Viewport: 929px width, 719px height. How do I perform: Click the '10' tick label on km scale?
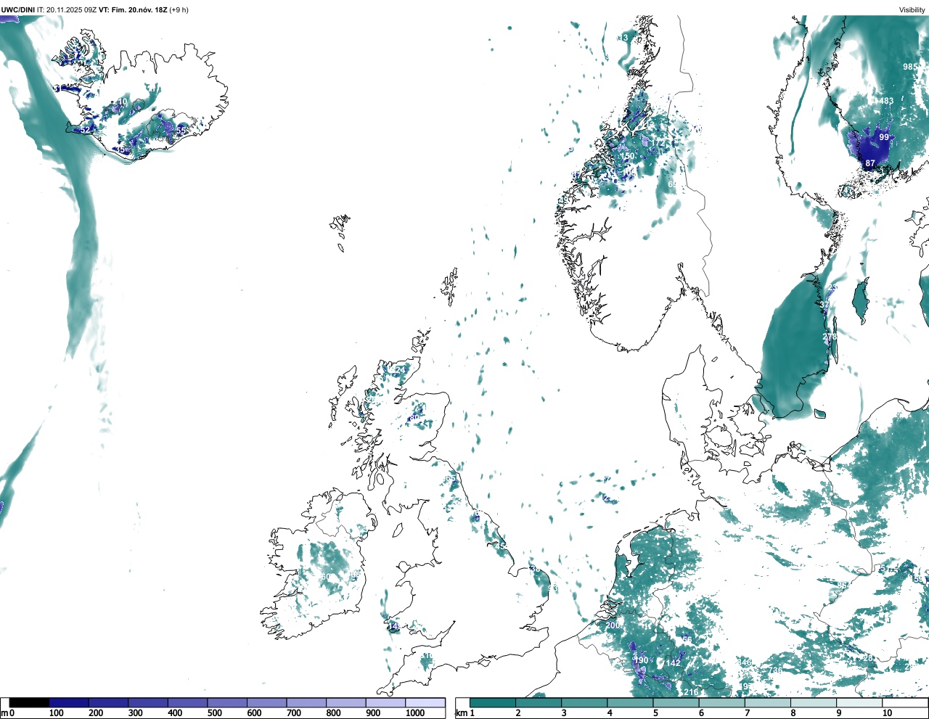(x=887, y=713)
